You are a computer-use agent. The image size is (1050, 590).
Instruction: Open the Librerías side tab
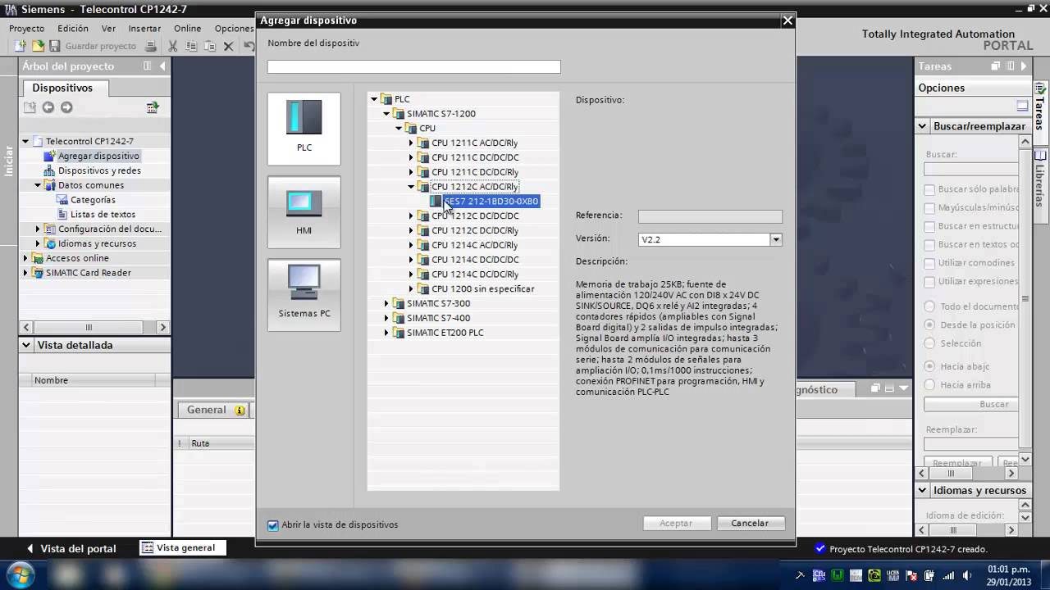[1040, 179]
